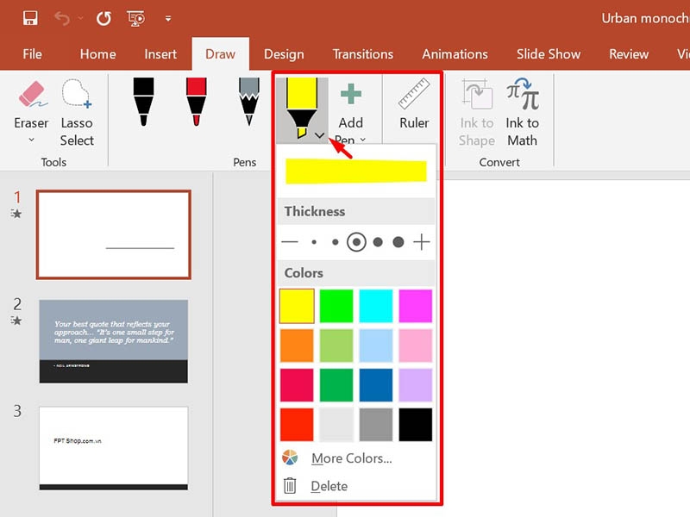The height and width of the screenshot is (517, 690).
Task: Pick the light pink color swatch
Action: [x=416, y=346]
